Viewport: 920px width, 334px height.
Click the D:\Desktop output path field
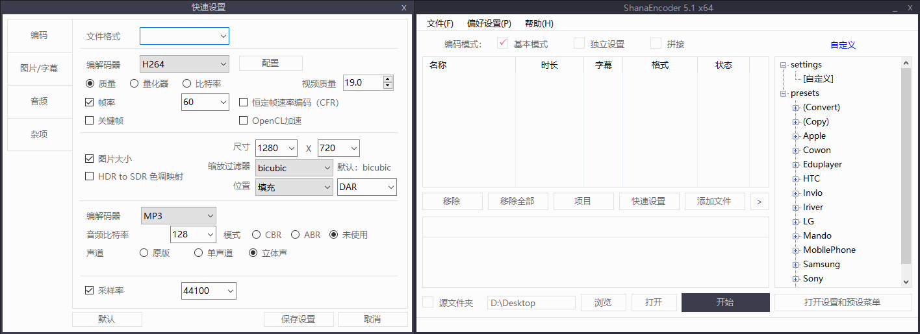pos(531,303)
